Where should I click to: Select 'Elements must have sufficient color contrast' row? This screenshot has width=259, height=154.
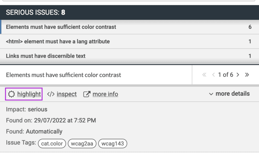pyautogui.click(x=129, y=27)
